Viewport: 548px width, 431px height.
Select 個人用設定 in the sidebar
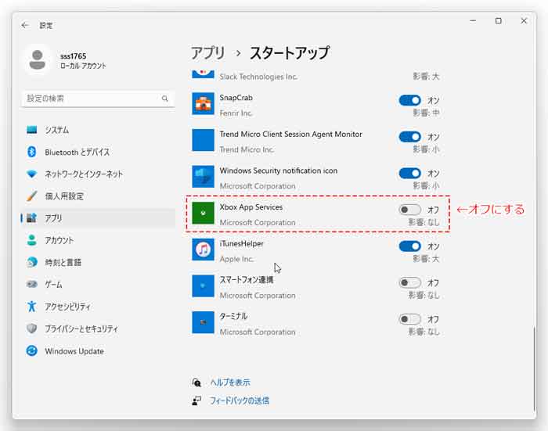tap(98, 196)
